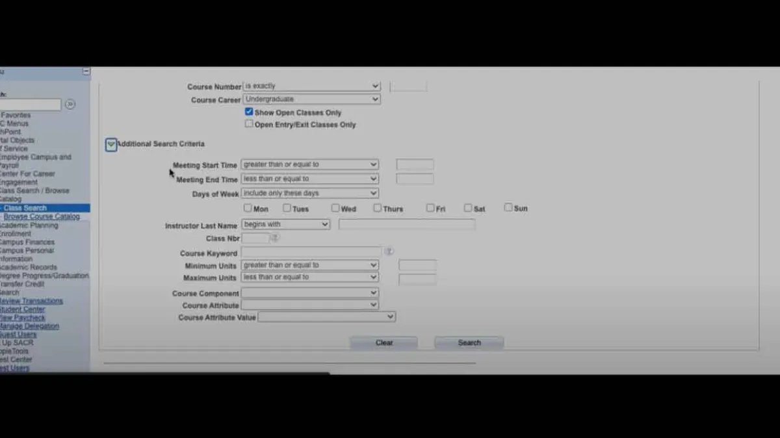This screenshot has width=780, height=438.
Task: Click the Search button
Action: click(469, 342)
